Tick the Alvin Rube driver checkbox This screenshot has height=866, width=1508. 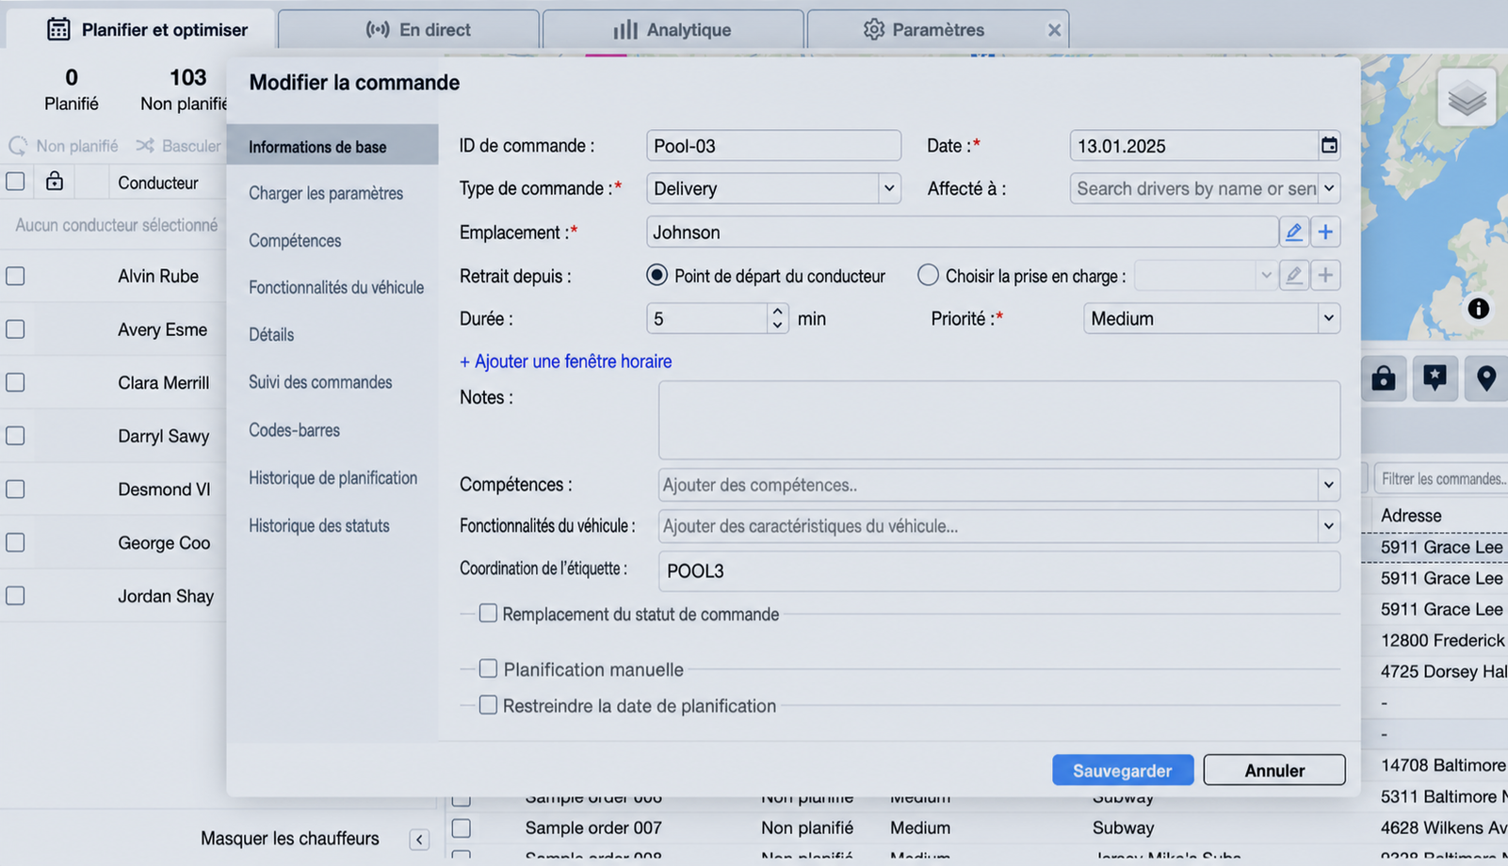click(x=15, y=276)
